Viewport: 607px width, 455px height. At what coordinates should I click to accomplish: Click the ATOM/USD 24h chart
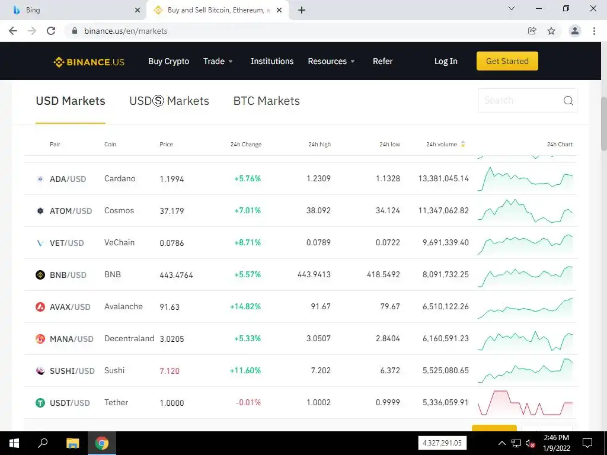click(525, 211)
